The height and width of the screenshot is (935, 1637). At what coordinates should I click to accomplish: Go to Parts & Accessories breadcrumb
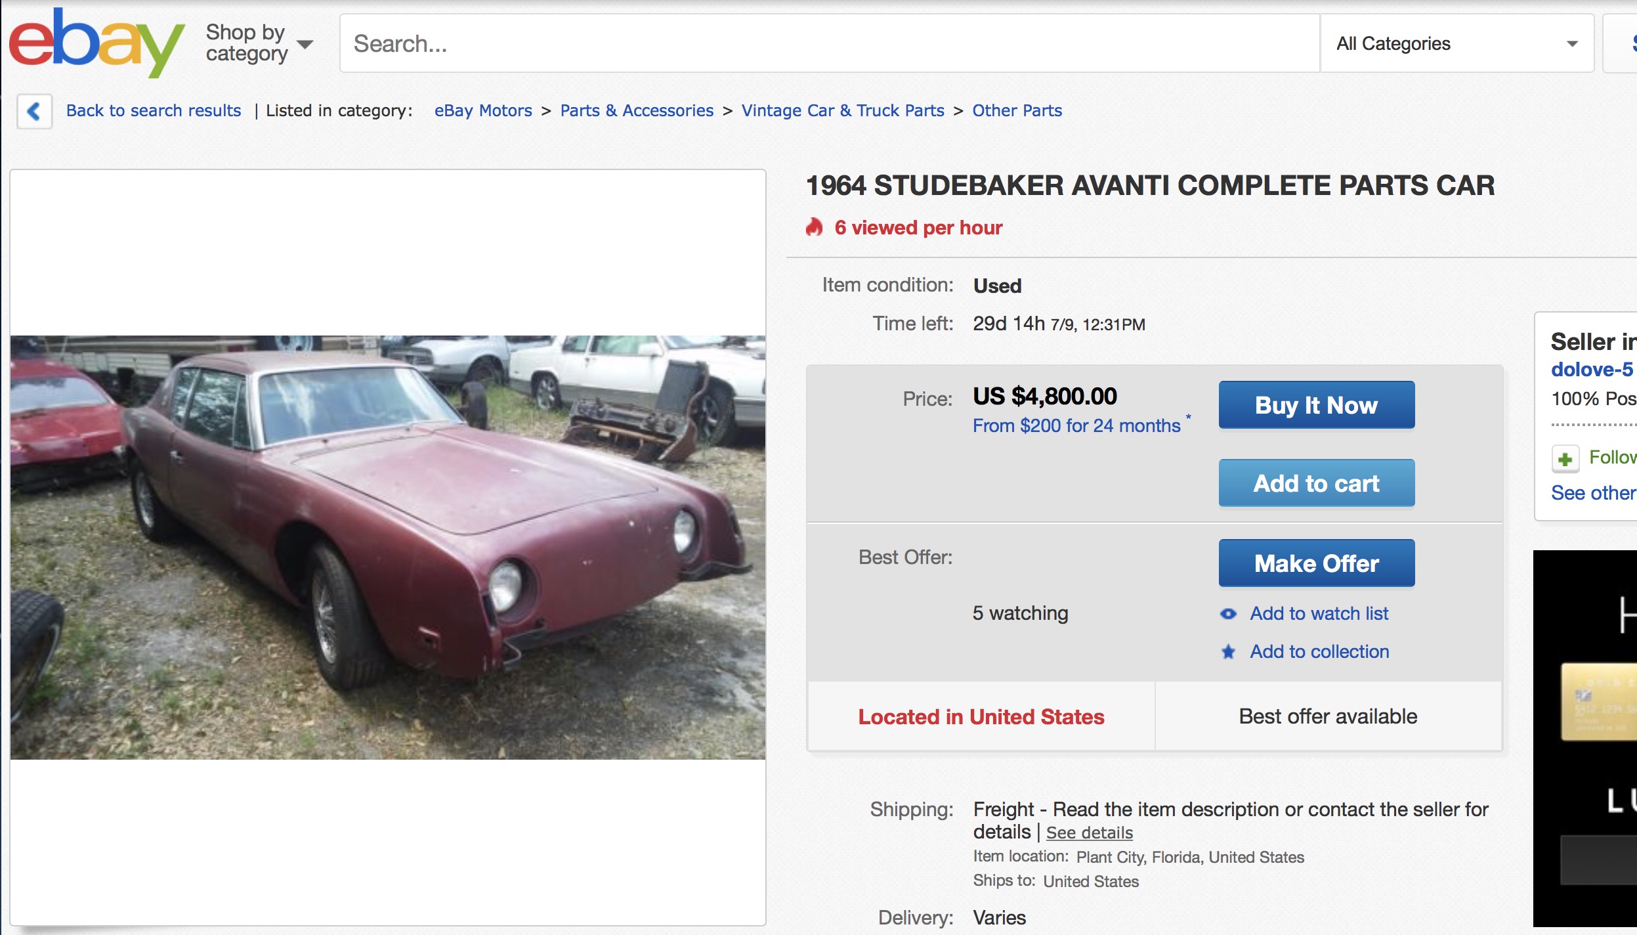coord(636,111)
